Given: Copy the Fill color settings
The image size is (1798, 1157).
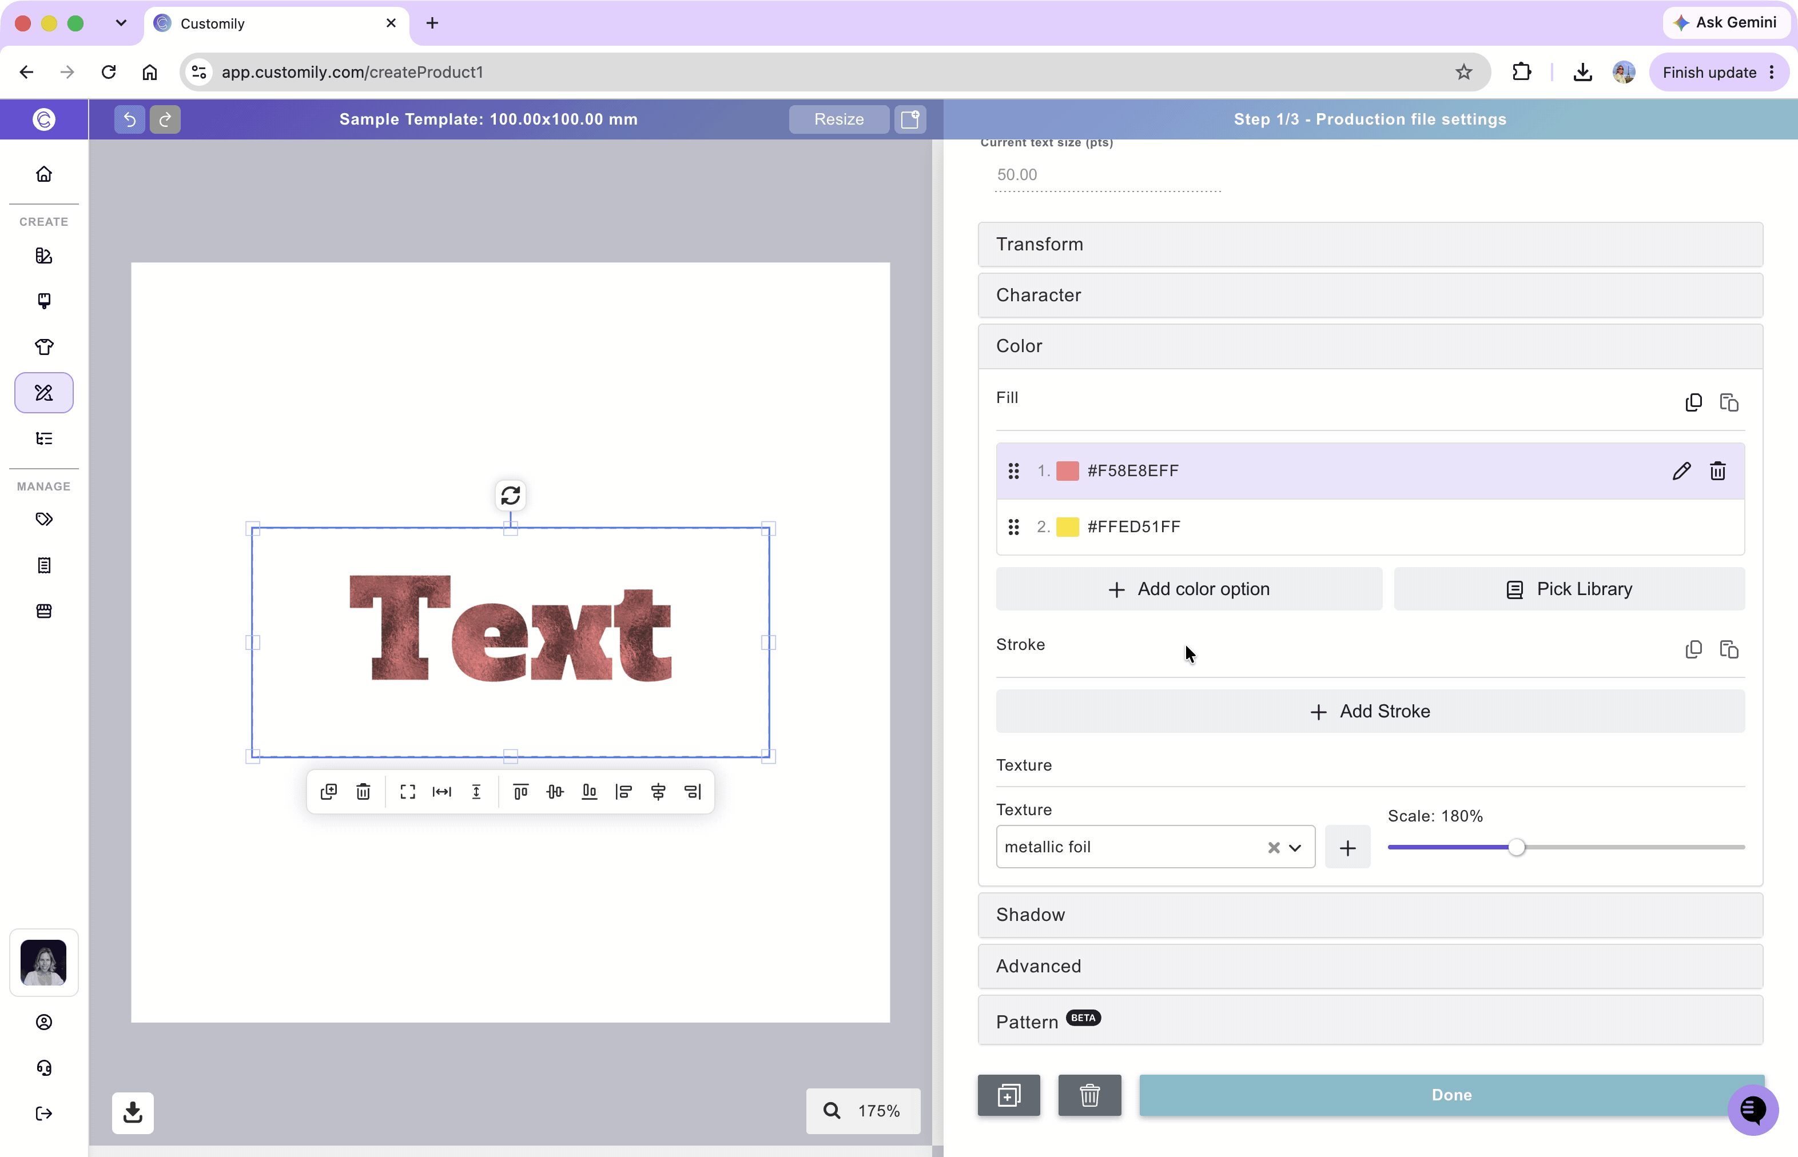Looking at the screenshot, I should 1693,402.
